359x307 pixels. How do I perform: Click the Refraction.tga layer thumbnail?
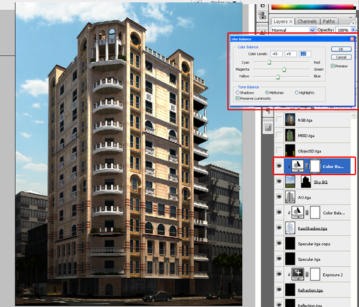(x=290, y=290)
